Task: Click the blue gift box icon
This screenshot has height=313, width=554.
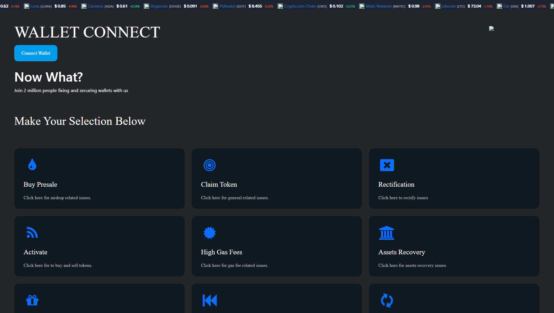Action: [x=32, y=300]
